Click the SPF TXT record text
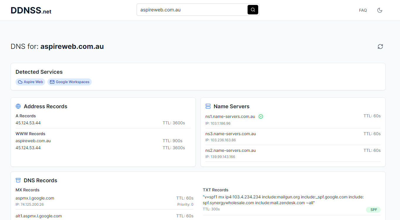The image size is (400, 220). point(283,200)
